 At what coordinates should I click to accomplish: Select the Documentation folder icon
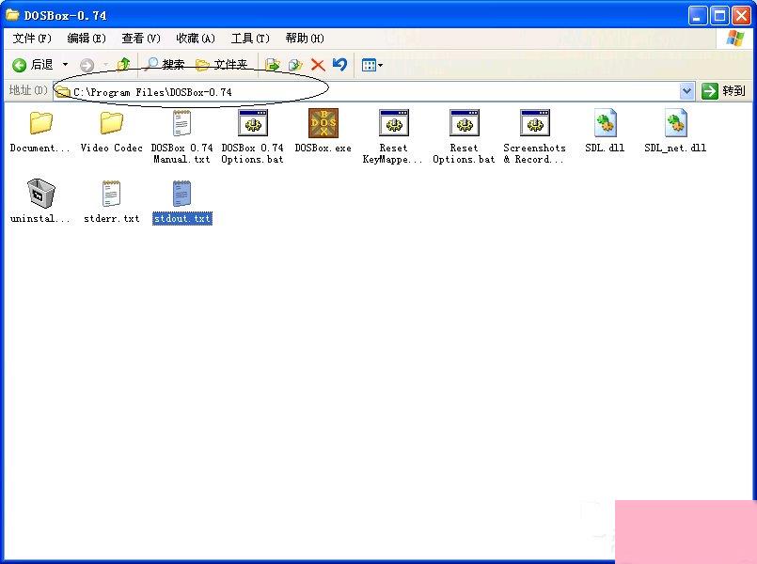pos(41,123)
